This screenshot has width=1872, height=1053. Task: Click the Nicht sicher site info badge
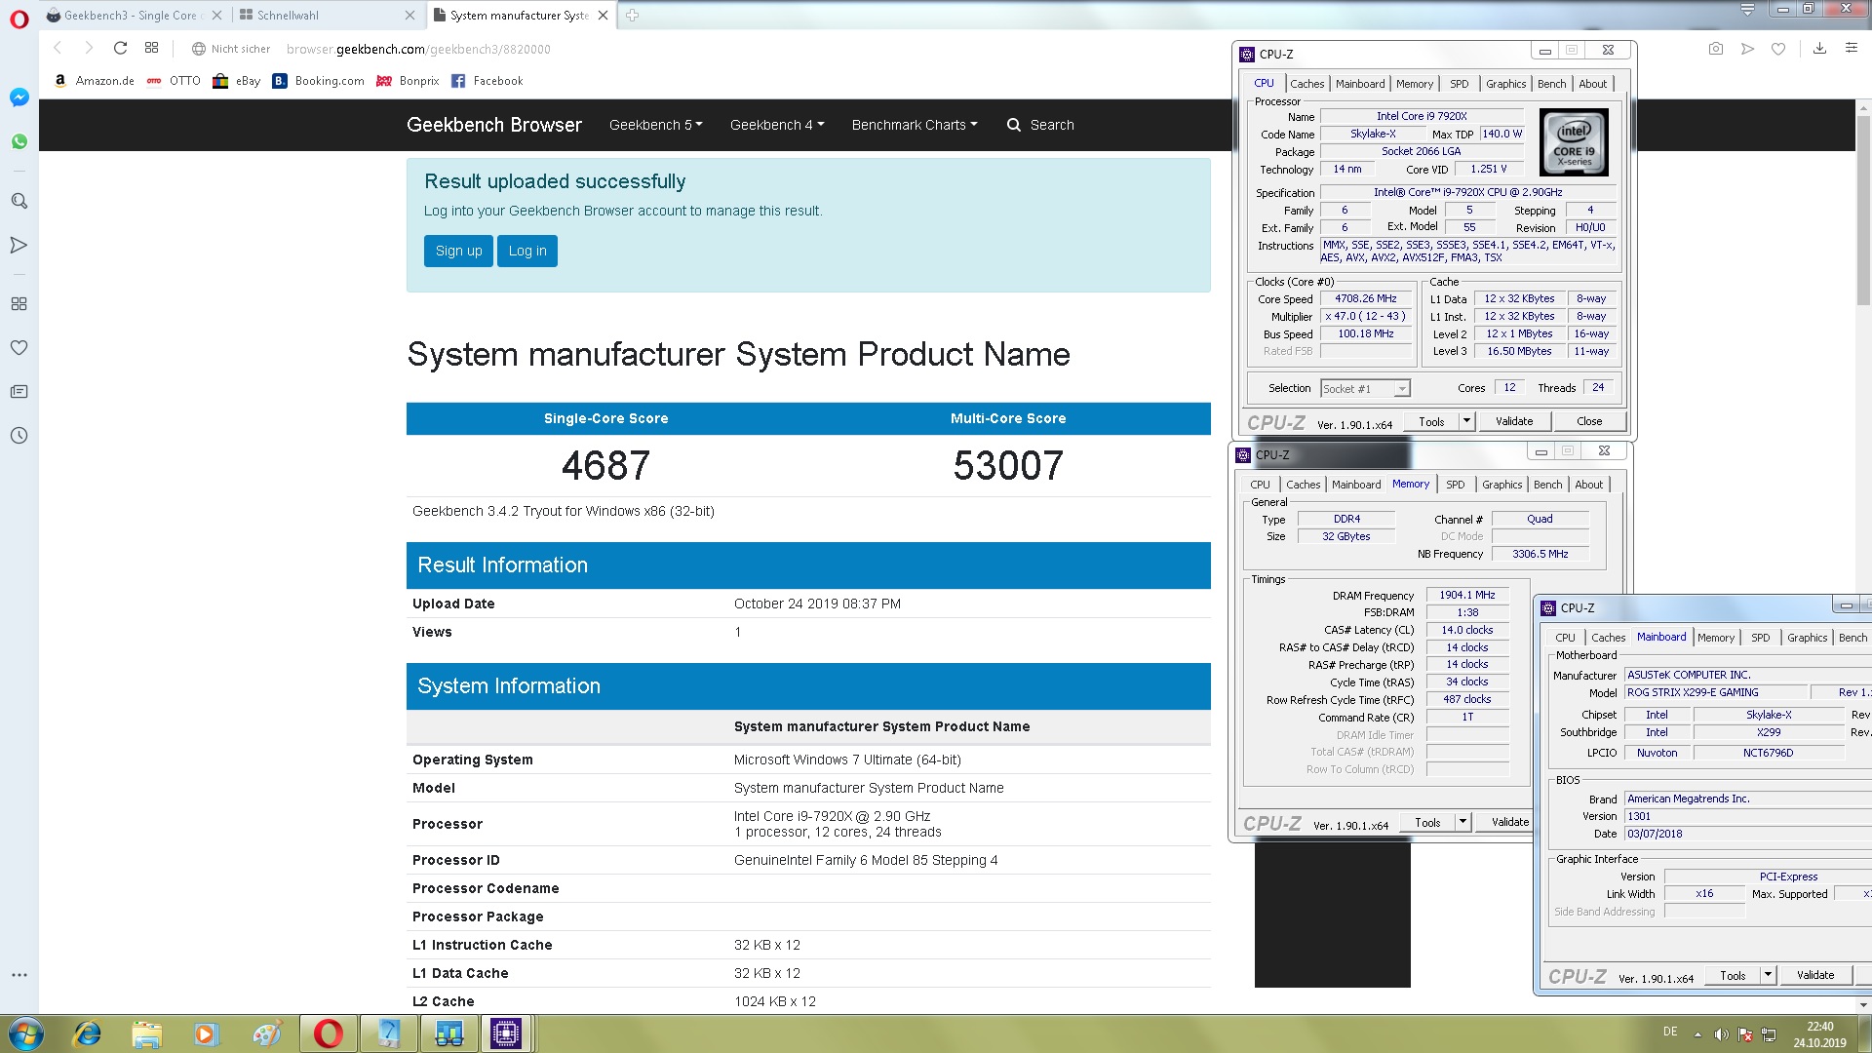pos(231,49)
